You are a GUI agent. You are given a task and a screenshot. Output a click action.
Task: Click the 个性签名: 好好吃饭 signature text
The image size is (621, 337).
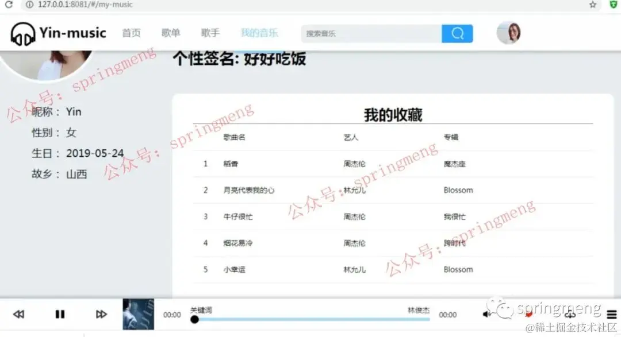coord(240,59)
